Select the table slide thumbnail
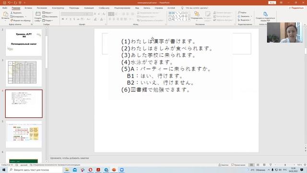The height and width of the screenshot is (173, 307). tap(24, 73)
